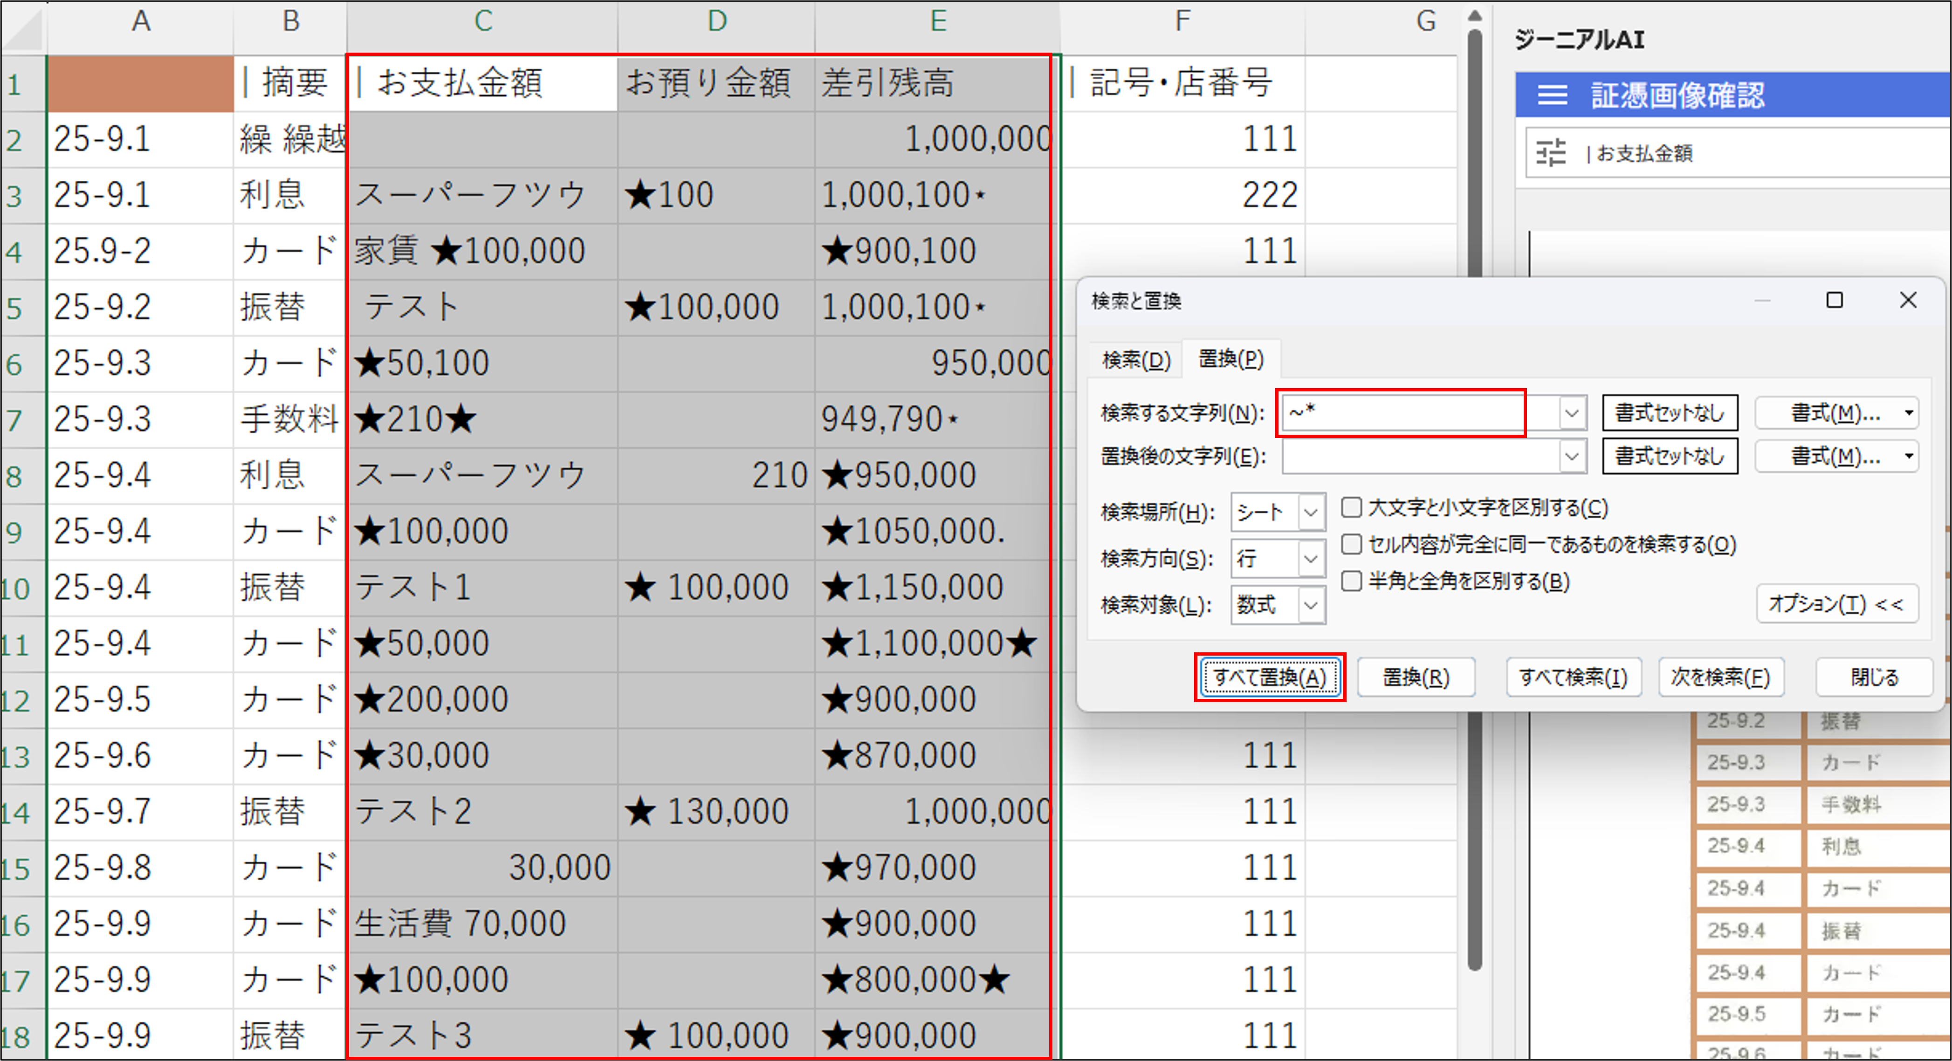Open the arrow next to top 書式(M) button
The height and width of the screenshot is (1061, 1952).
(x=1909, y=413)
